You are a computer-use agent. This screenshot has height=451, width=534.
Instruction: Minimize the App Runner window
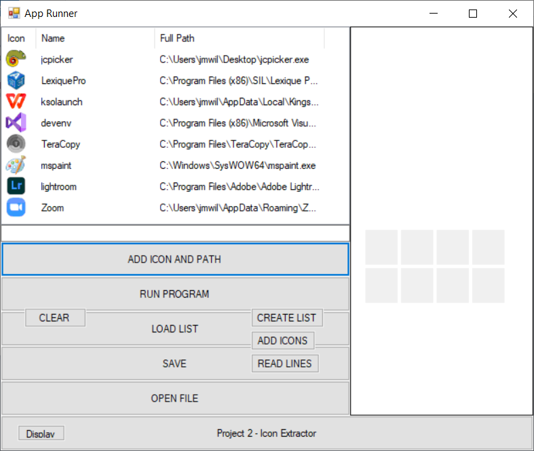point(434,14)
